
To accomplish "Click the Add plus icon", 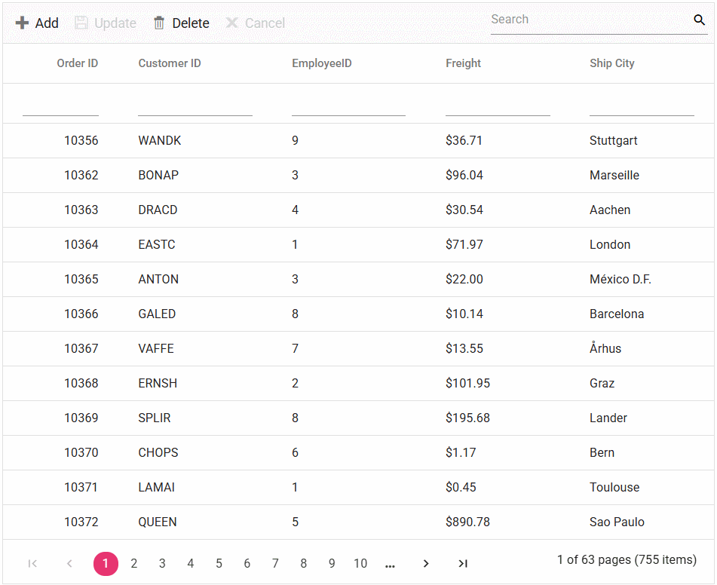I will pos(22,23).
